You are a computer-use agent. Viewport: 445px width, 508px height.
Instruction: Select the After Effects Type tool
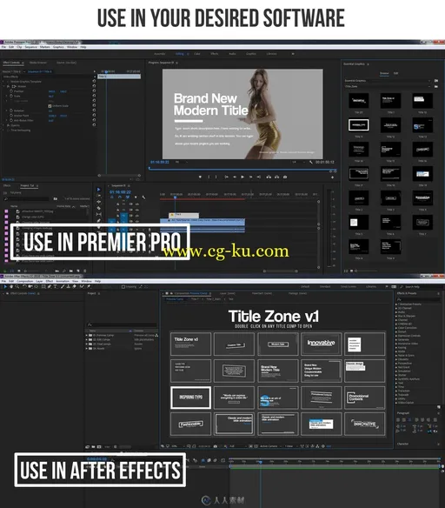tap(56, 287)
